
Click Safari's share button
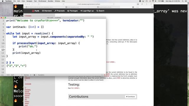[x=146, y=4]
